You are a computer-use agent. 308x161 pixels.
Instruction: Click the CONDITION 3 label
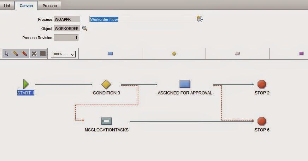pyautogui.click(x=106, y=93)
